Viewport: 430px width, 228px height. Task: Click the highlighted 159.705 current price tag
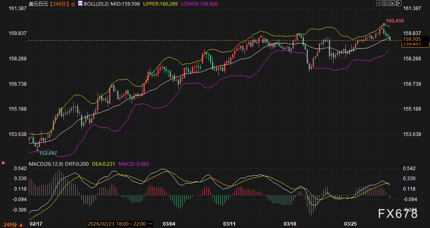(412, 39)
